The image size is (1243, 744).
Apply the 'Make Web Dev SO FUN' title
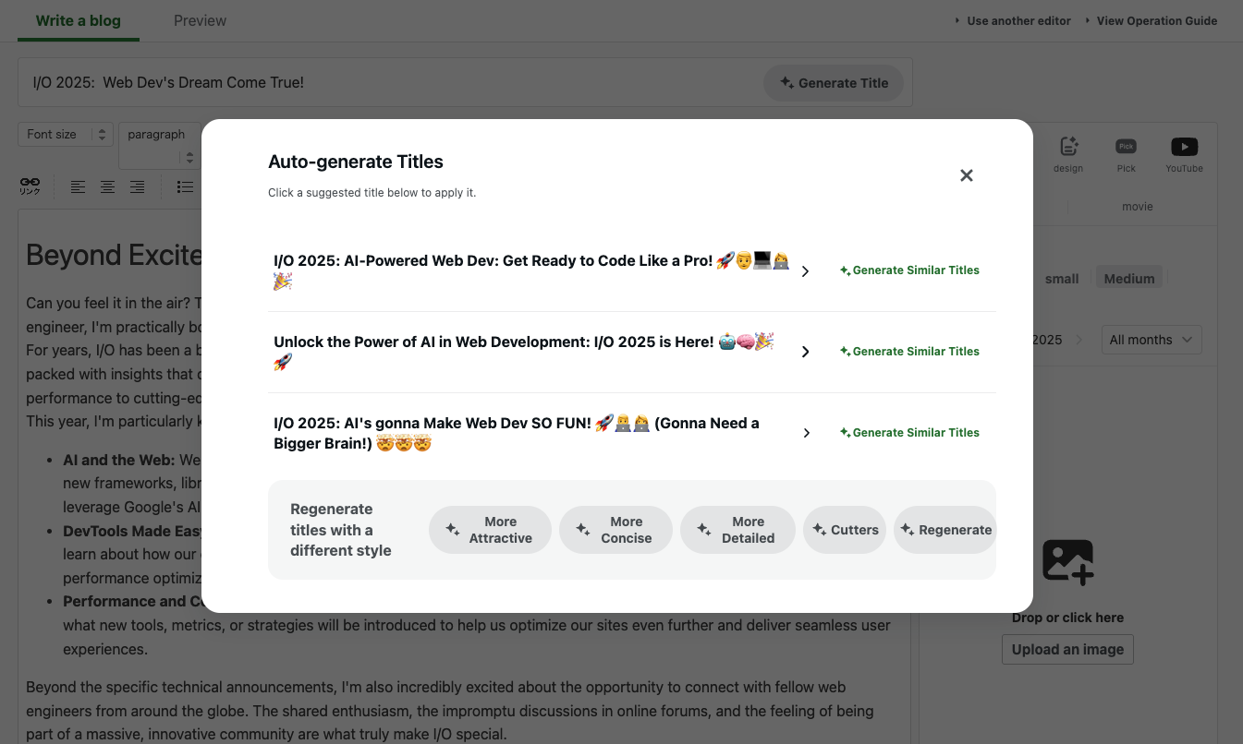tap(517, 433)
